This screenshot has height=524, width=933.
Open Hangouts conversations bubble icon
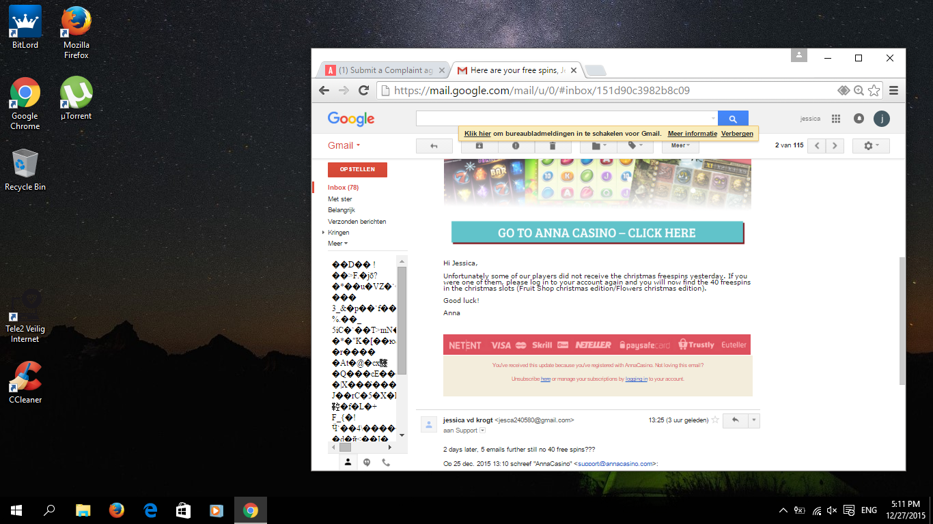[x=367, y=462]
